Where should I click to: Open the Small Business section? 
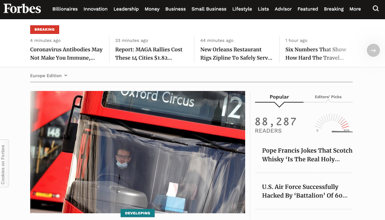tap(209, 9)
